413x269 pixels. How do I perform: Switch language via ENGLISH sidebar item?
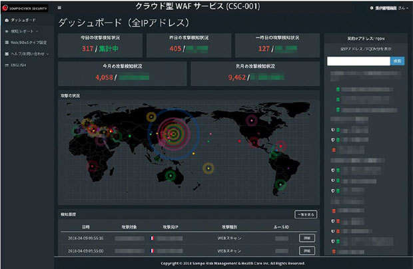(20, 63)
